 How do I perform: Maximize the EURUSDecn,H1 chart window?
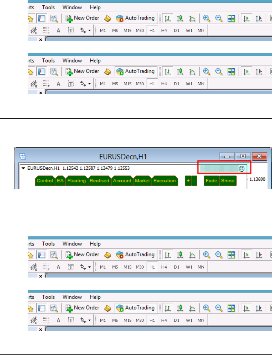click(x=243, y=156)
